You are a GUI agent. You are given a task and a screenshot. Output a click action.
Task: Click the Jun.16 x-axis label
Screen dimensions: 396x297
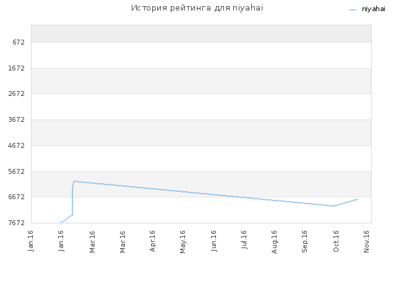pos(213,241)
